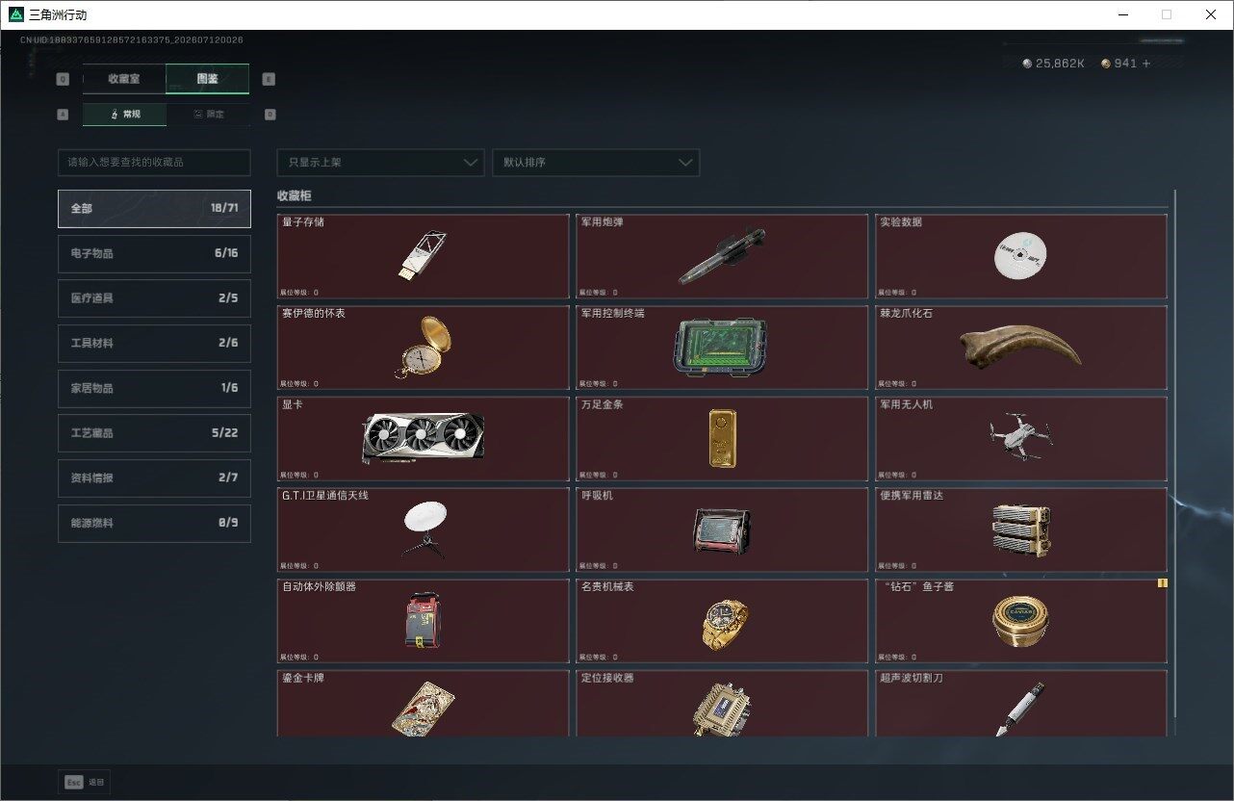Click the silver coin 25,862K balance
Screen dimensions: 1234x801
(1053, 64)
